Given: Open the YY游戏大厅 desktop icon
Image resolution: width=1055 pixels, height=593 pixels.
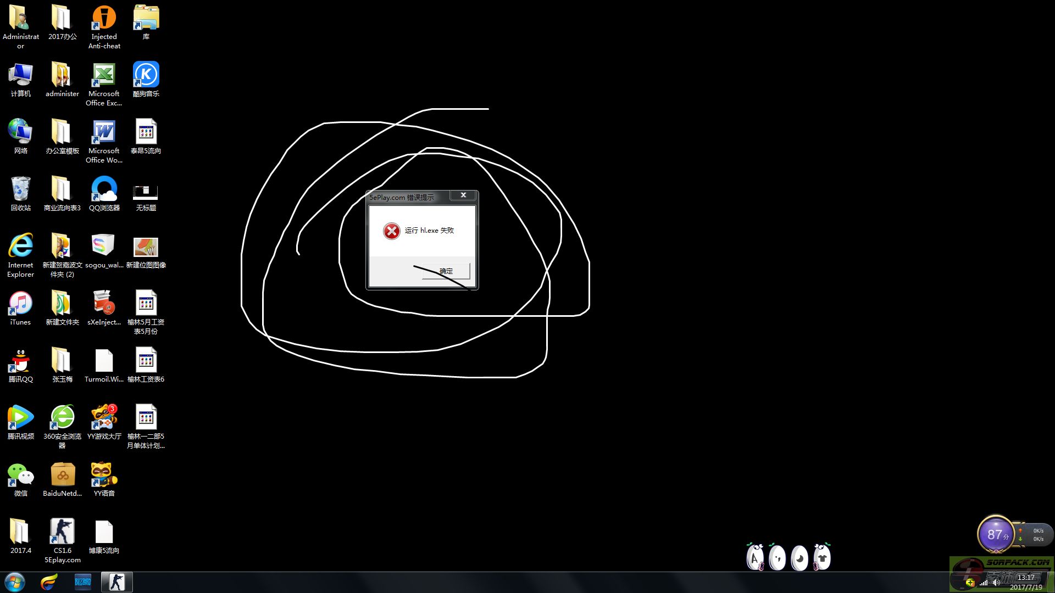Looking at the screenshot, I should point(104,418).
